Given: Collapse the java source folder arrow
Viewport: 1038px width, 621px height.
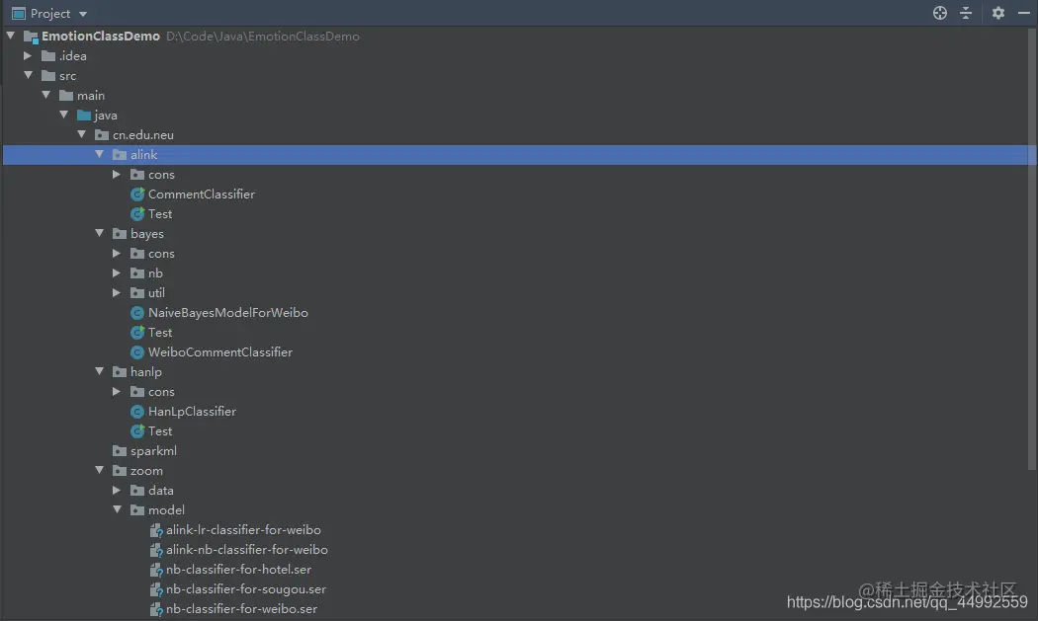Looking at the screenshot, I should [x=64, y=116].
